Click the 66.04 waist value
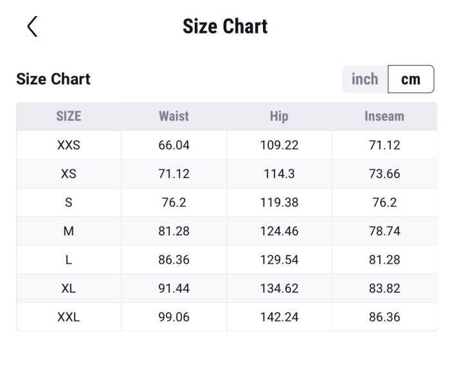 tap(174, 145)
